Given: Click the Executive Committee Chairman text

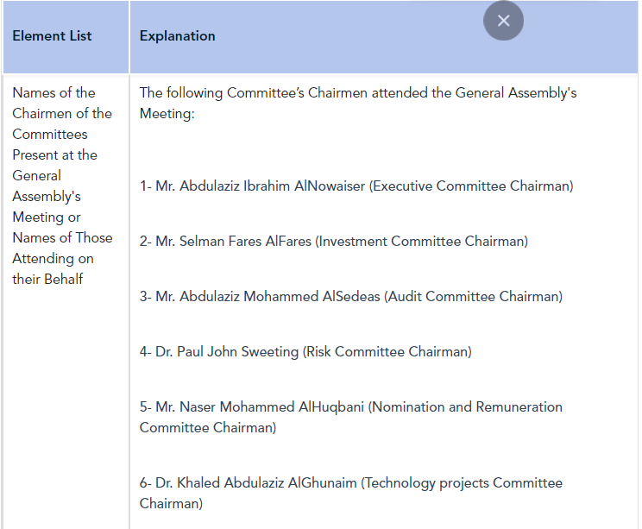Looking at the screenshot, I should click(471, 186).
